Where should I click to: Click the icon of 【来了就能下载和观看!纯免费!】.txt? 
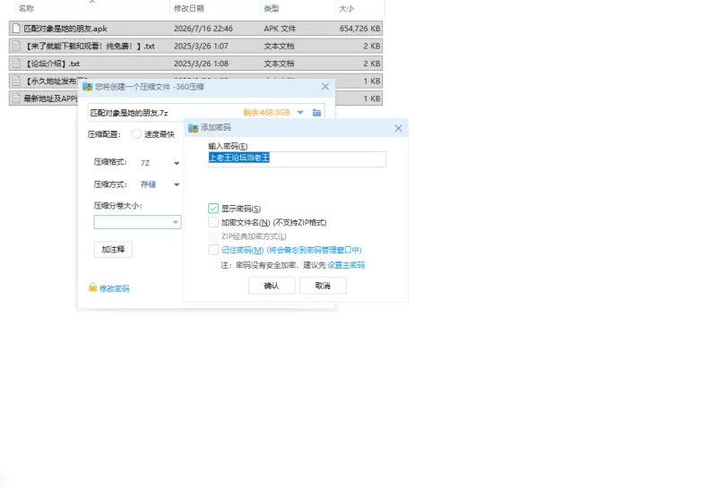coord(16,46)
